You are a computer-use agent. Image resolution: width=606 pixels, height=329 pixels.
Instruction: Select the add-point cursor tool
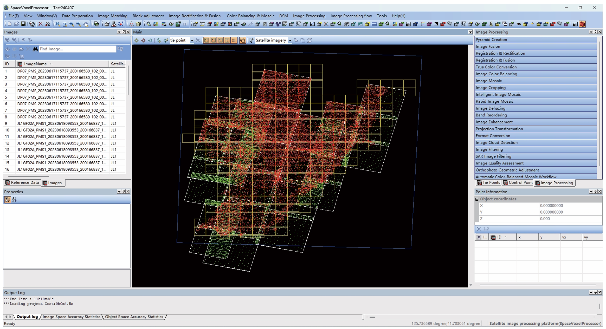click(251, 40)
